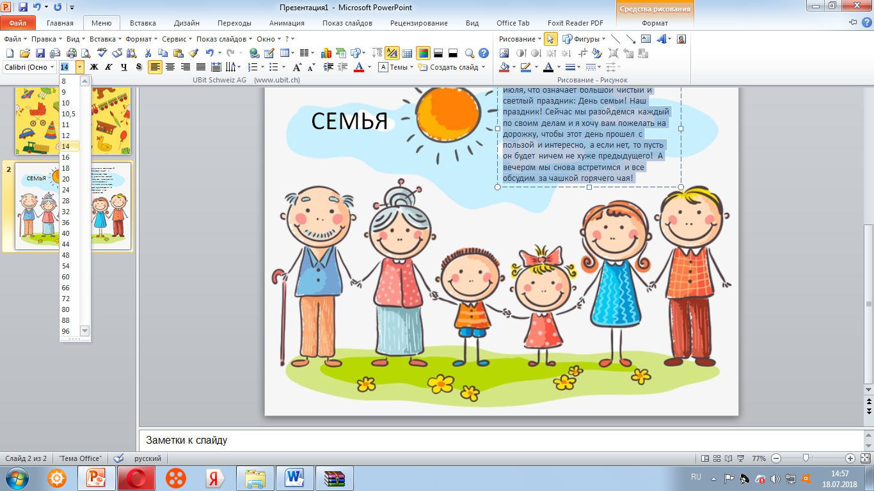Insert a hyperlink with the globe icon
Viewport: 874px width, 491px height.
coord(254,53)
